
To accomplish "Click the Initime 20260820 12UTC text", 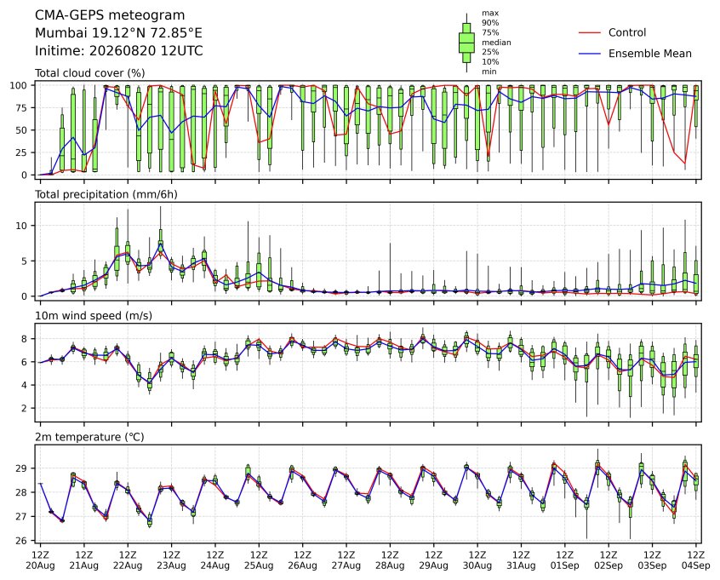I will 119,50.
